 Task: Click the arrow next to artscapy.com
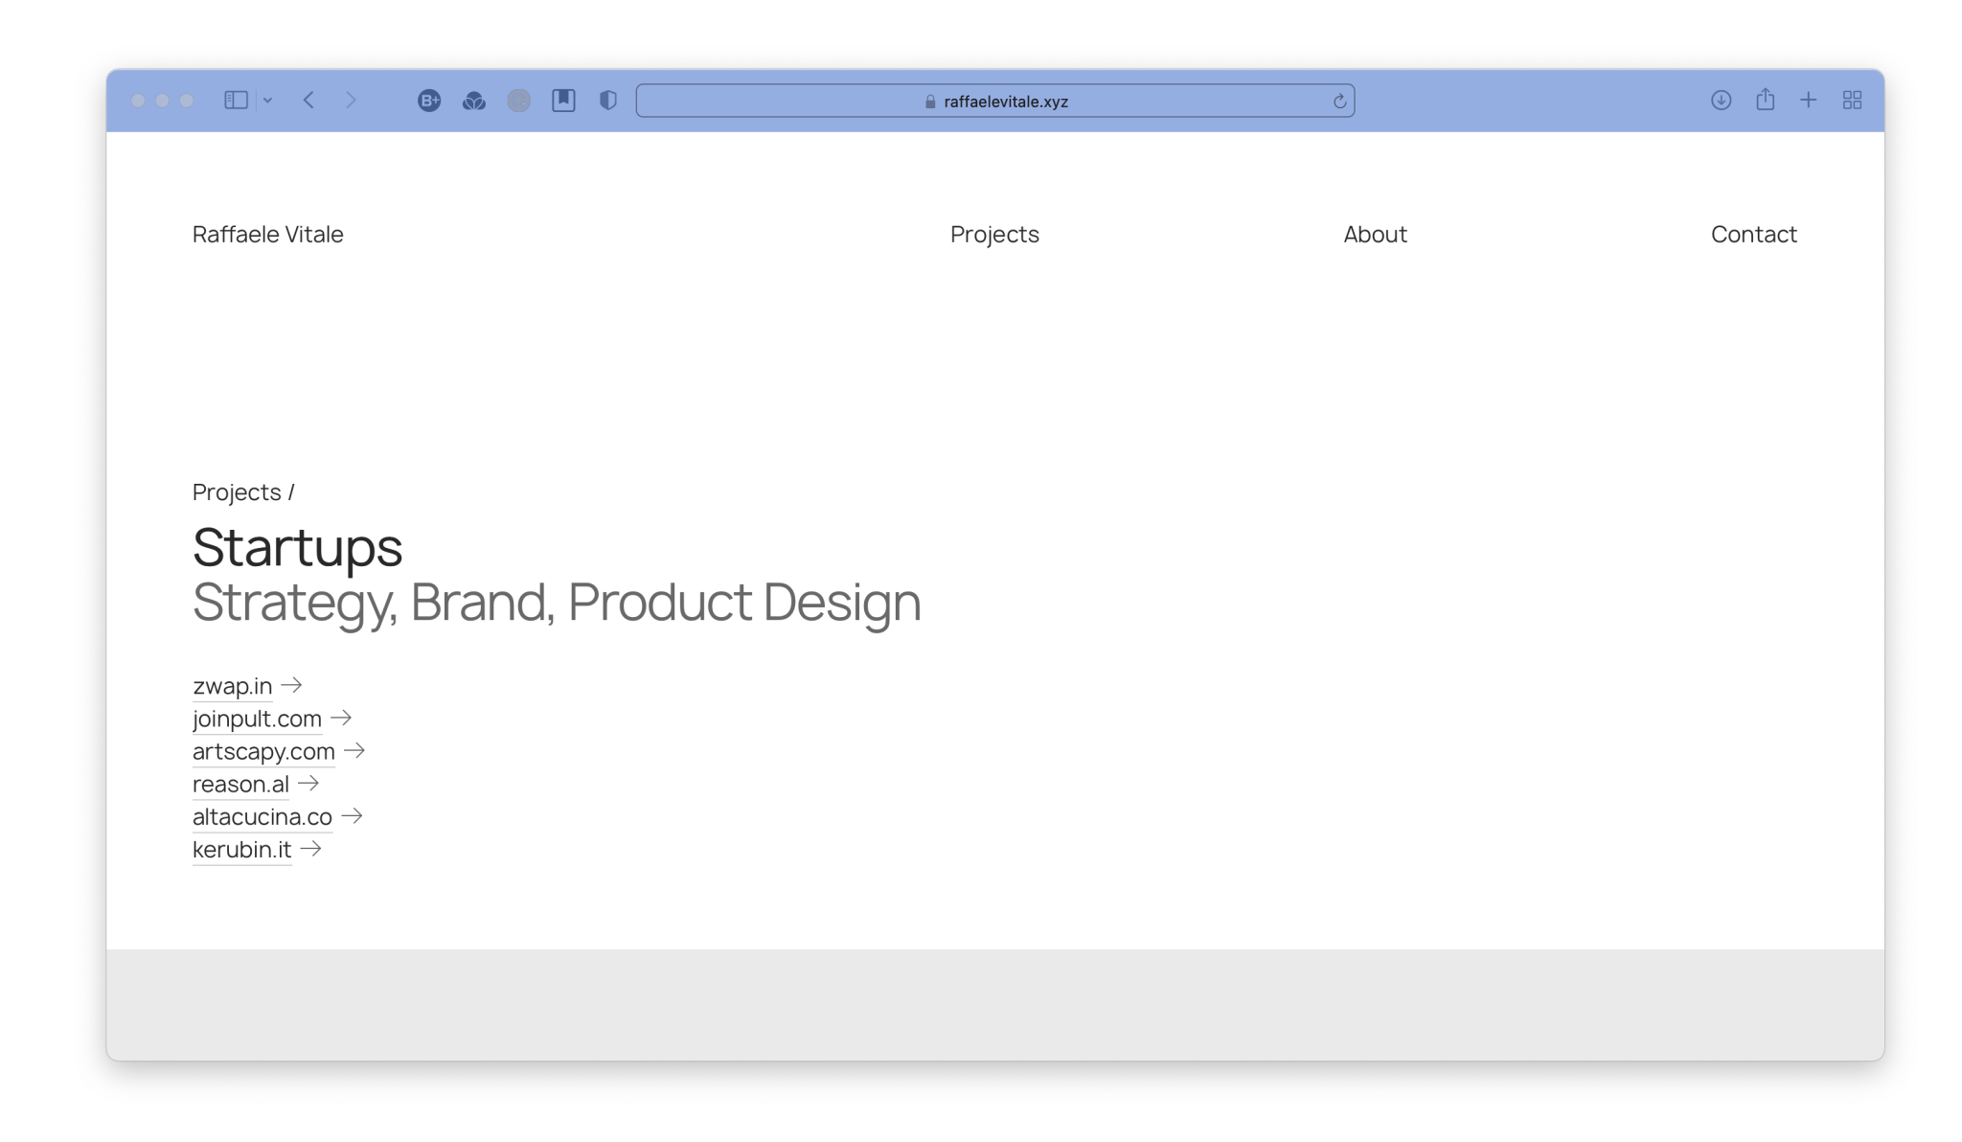point(354,750)
